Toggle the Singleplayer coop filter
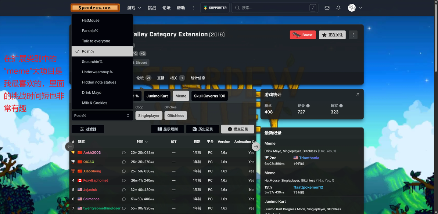This screenshot has width=438, height=214. click(149, 115)
